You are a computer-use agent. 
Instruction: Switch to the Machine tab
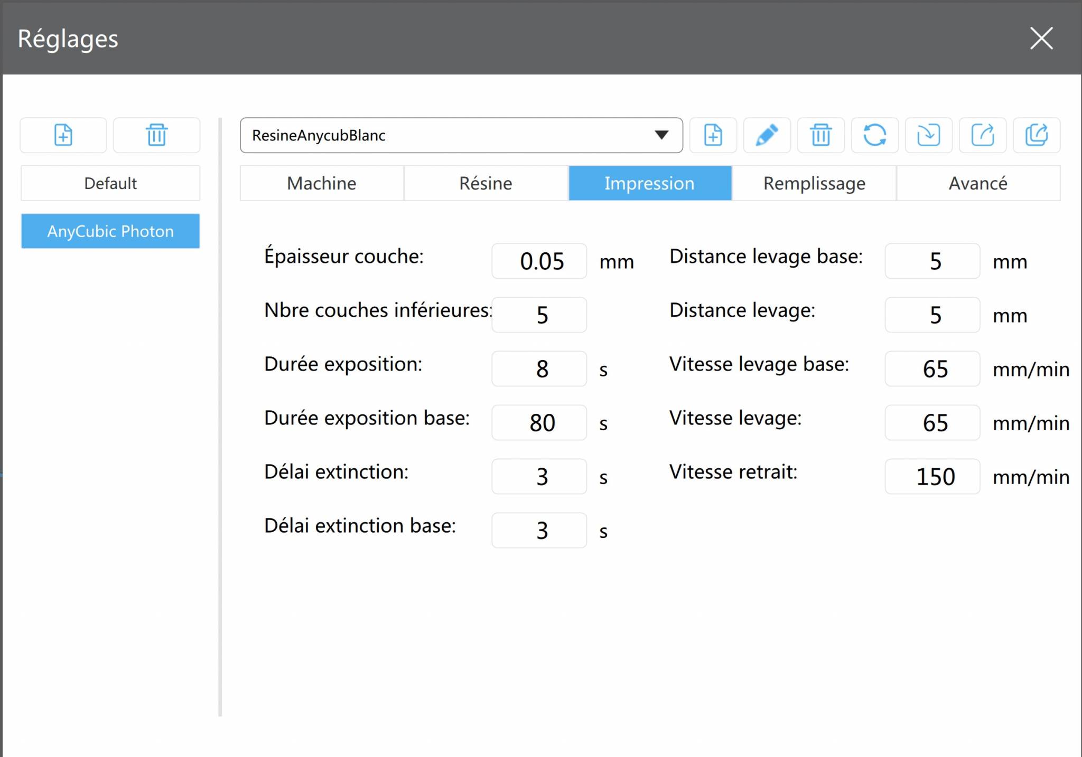(x=322, y=183)
